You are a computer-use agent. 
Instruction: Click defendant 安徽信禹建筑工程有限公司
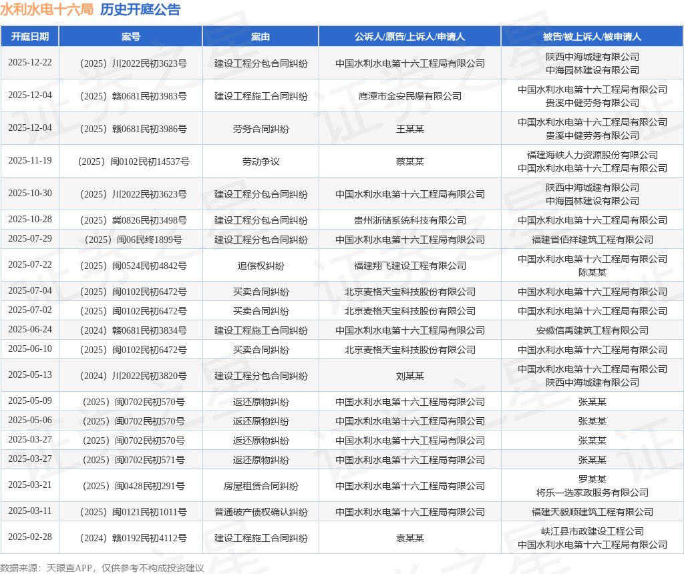pyautogui.click(x=592, y=330)
